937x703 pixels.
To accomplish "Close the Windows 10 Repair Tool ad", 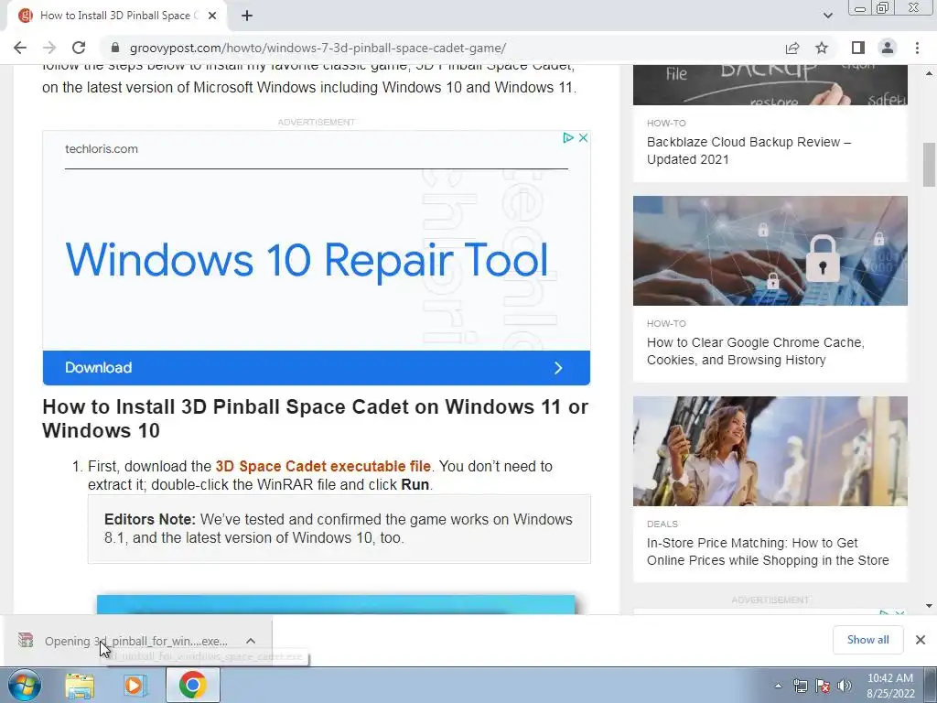I will click(x=583, y=138).
